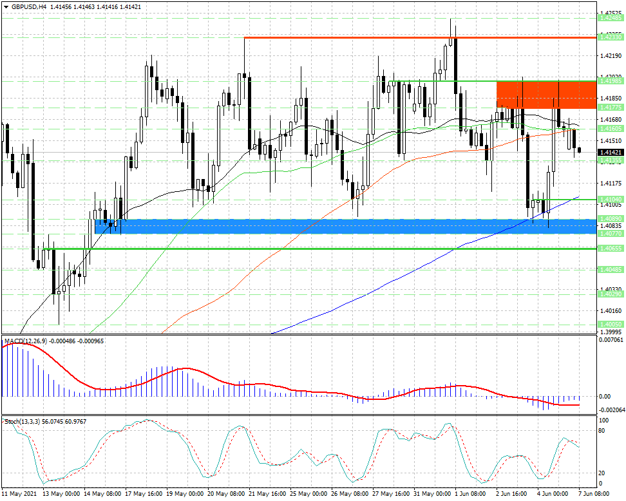The image size is (626, 501).
Task: Click the 1.42190 price scale value
Action: pos(611,55)
